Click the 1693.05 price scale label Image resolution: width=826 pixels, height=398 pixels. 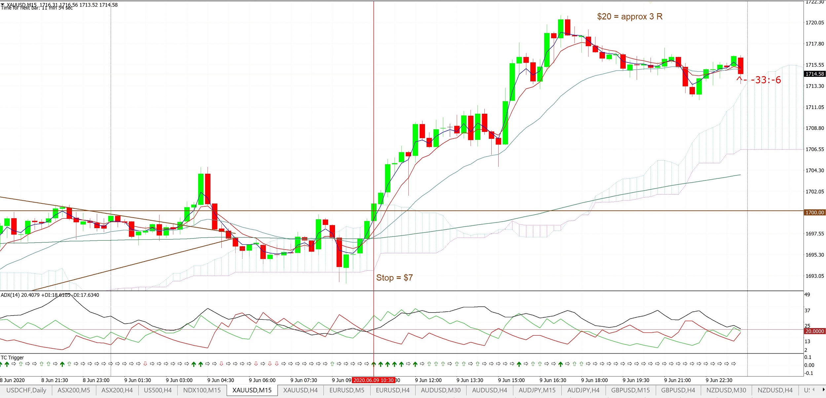(x=815, y=276)
